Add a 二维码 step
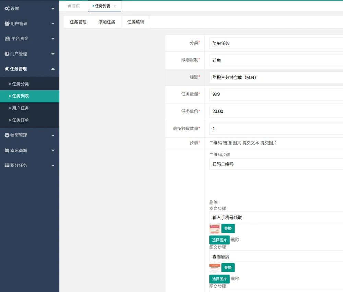 tap(215, 143)
